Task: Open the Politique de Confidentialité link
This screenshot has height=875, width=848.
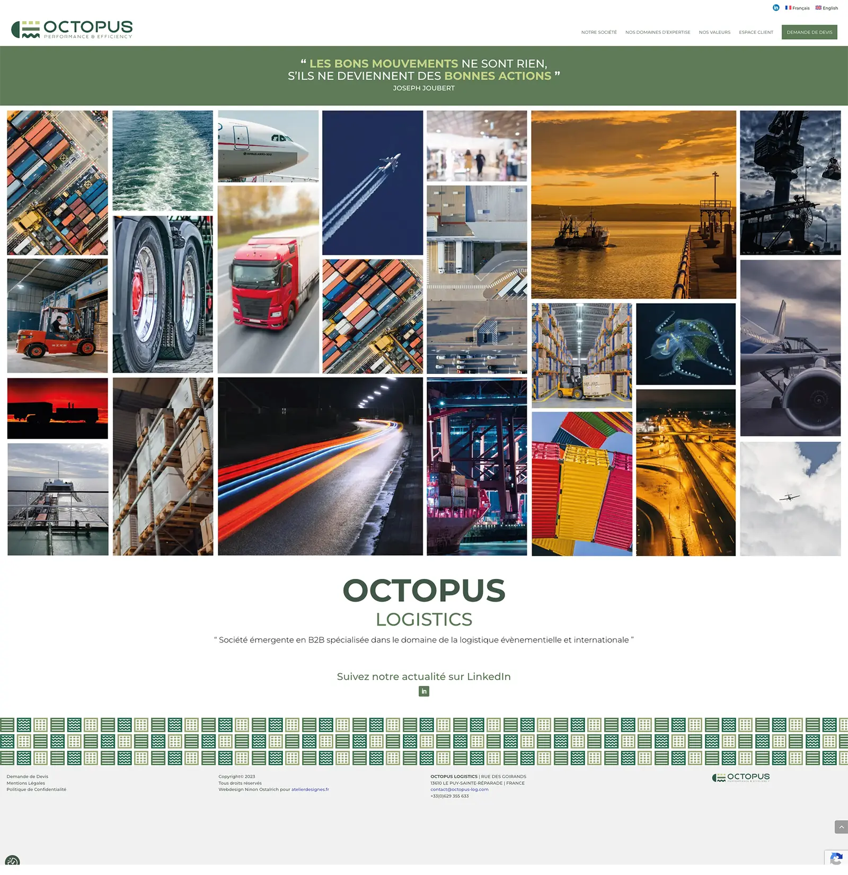Action: tap(37, 789)
